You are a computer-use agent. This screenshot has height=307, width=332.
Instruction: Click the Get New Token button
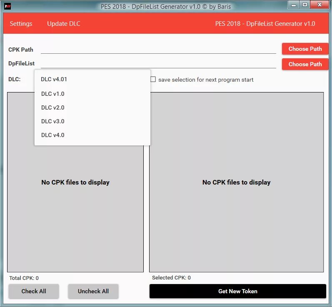(x=238, y=291)
